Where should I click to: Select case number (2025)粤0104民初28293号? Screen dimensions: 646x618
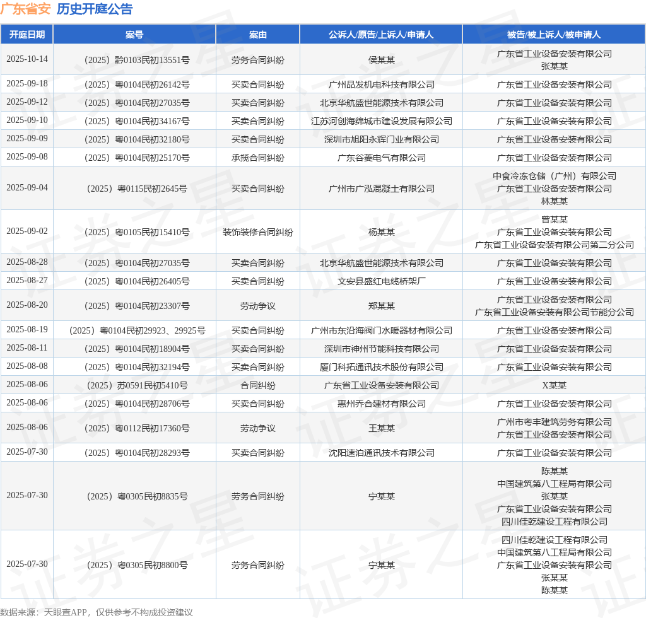click(x=137, y=453)
